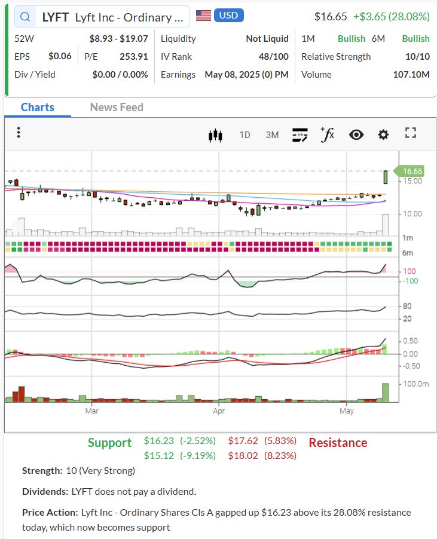
Task: Click the Volume 107.10M value
Action: 411,75
